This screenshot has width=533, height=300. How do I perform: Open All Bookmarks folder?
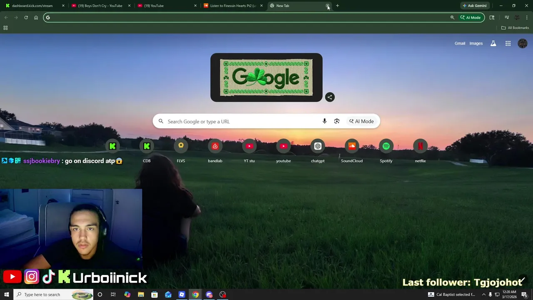(x=515, y=28)
